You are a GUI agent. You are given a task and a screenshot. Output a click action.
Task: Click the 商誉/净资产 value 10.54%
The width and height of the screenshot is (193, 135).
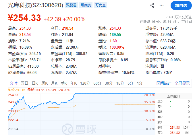(x=128, y=73)
